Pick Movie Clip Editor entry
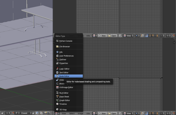 69,84
